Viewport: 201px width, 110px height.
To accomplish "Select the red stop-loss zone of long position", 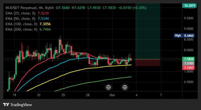I will click(147, 63).
